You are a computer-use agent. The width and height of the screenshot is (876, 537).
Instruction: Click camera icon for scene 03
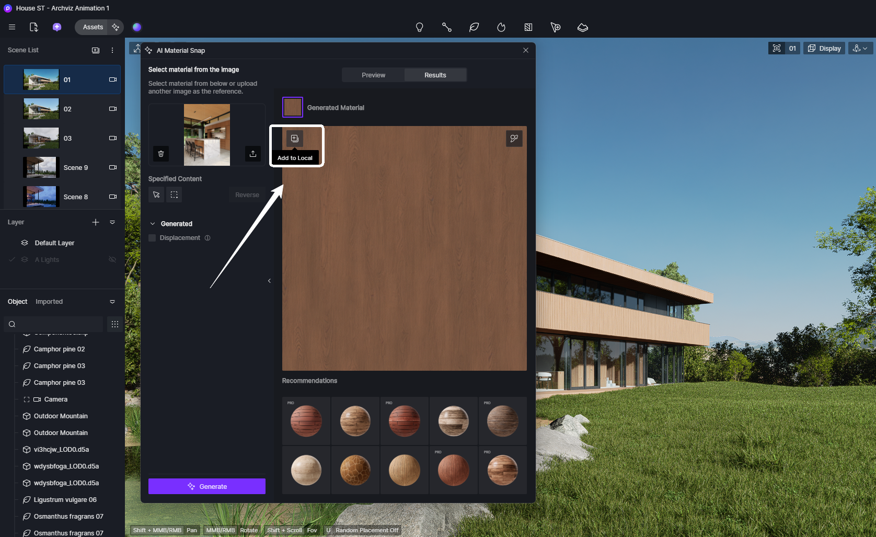coord(112,138)
